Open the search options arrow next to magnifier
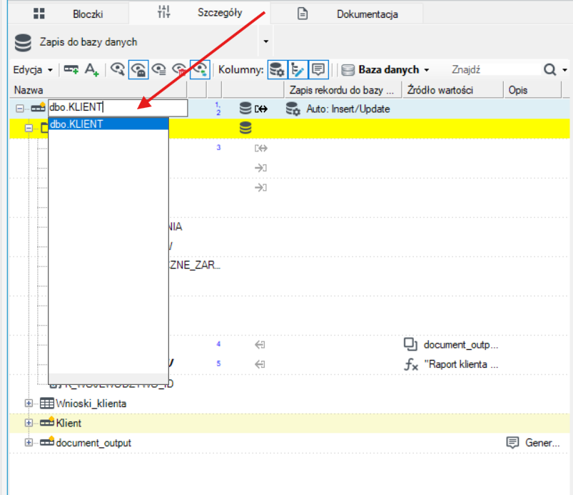Screen dimensions: 573x495 pos(564,69)
